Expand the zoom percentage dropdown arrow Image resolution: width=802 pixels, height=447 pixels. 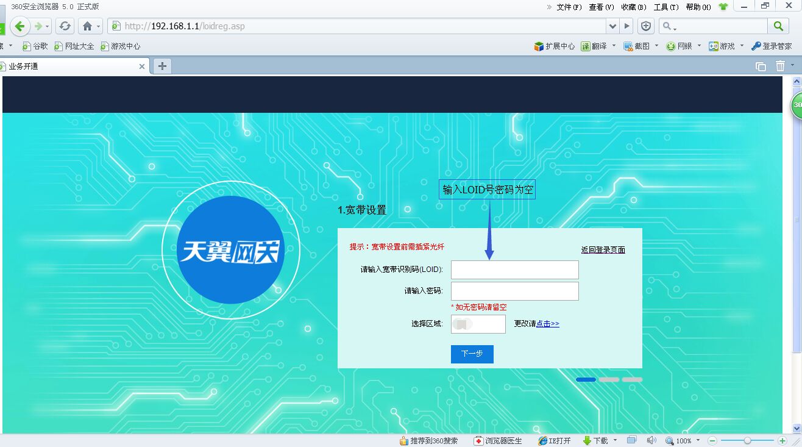[698, 440]
